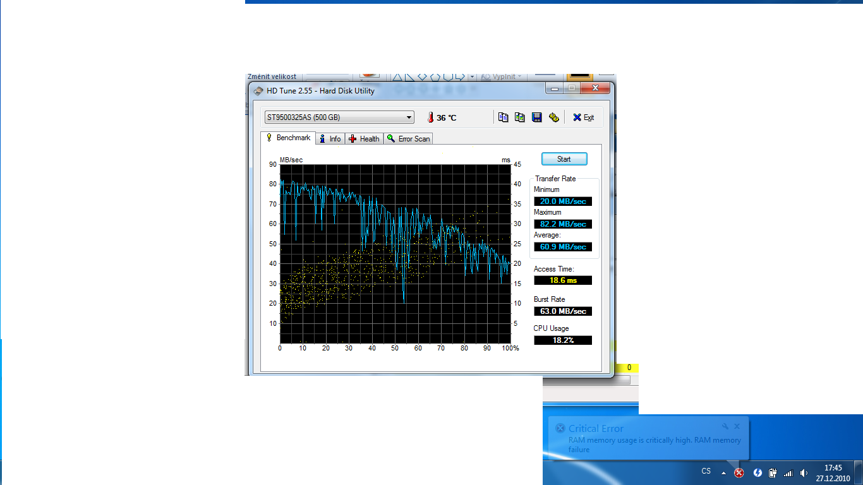Switch to the Info tab
863x485 pixels.
(x=330, y=139)
